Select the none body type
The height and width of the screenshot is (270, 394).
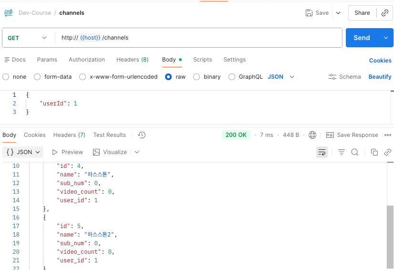pos(6,77)
